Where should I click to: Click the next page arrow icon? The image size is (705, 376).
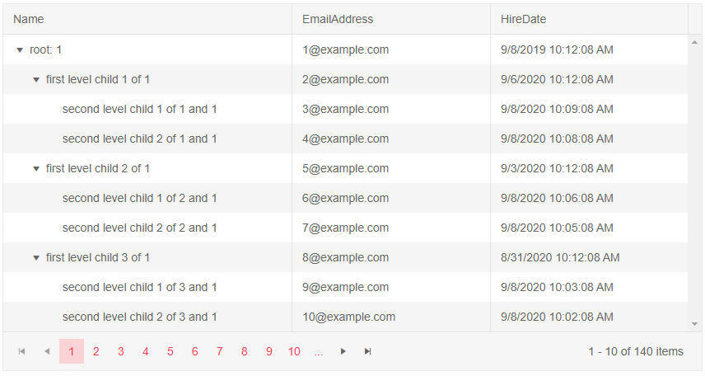point(343,351)
